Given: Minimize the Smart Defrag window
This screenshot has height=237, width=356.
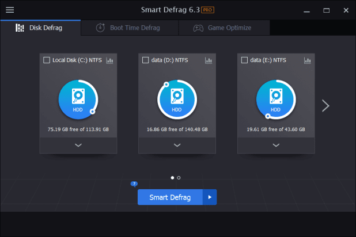Looking at the screenshot, I should click(306, 10).
